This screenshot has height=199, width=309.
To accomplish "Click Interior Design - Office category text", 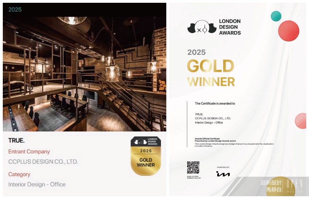I will 37,184.
